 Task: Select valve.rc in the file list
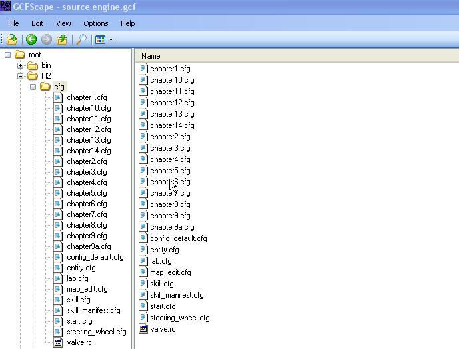pos(163,329)
